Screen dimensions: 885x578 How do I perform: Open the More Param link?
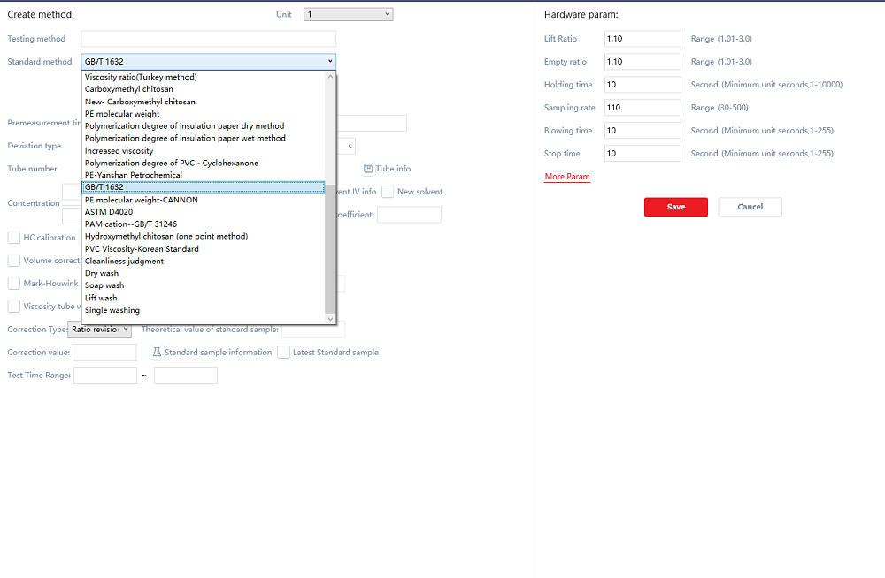coord(567,177)
